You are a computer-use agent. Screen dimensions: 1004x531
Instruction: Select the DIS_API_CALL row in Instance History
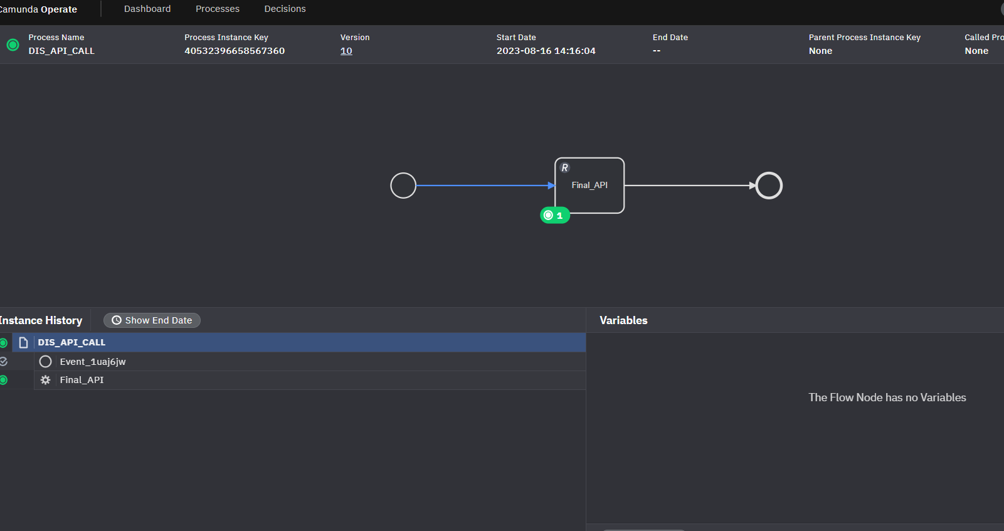[x=71, y=342]
